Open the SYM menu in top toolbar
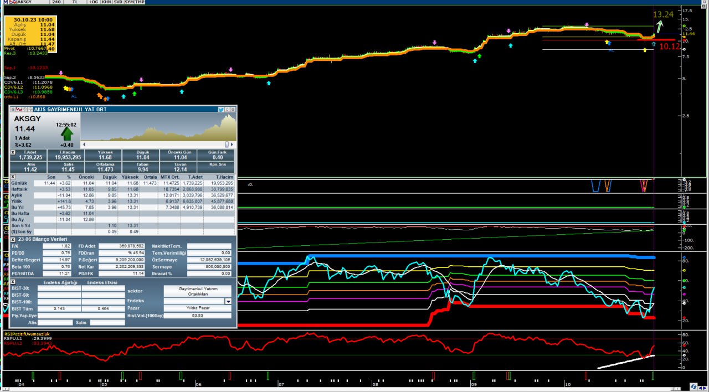The width and height of the screenshot is (709, 392). click(x=129, y=2)
